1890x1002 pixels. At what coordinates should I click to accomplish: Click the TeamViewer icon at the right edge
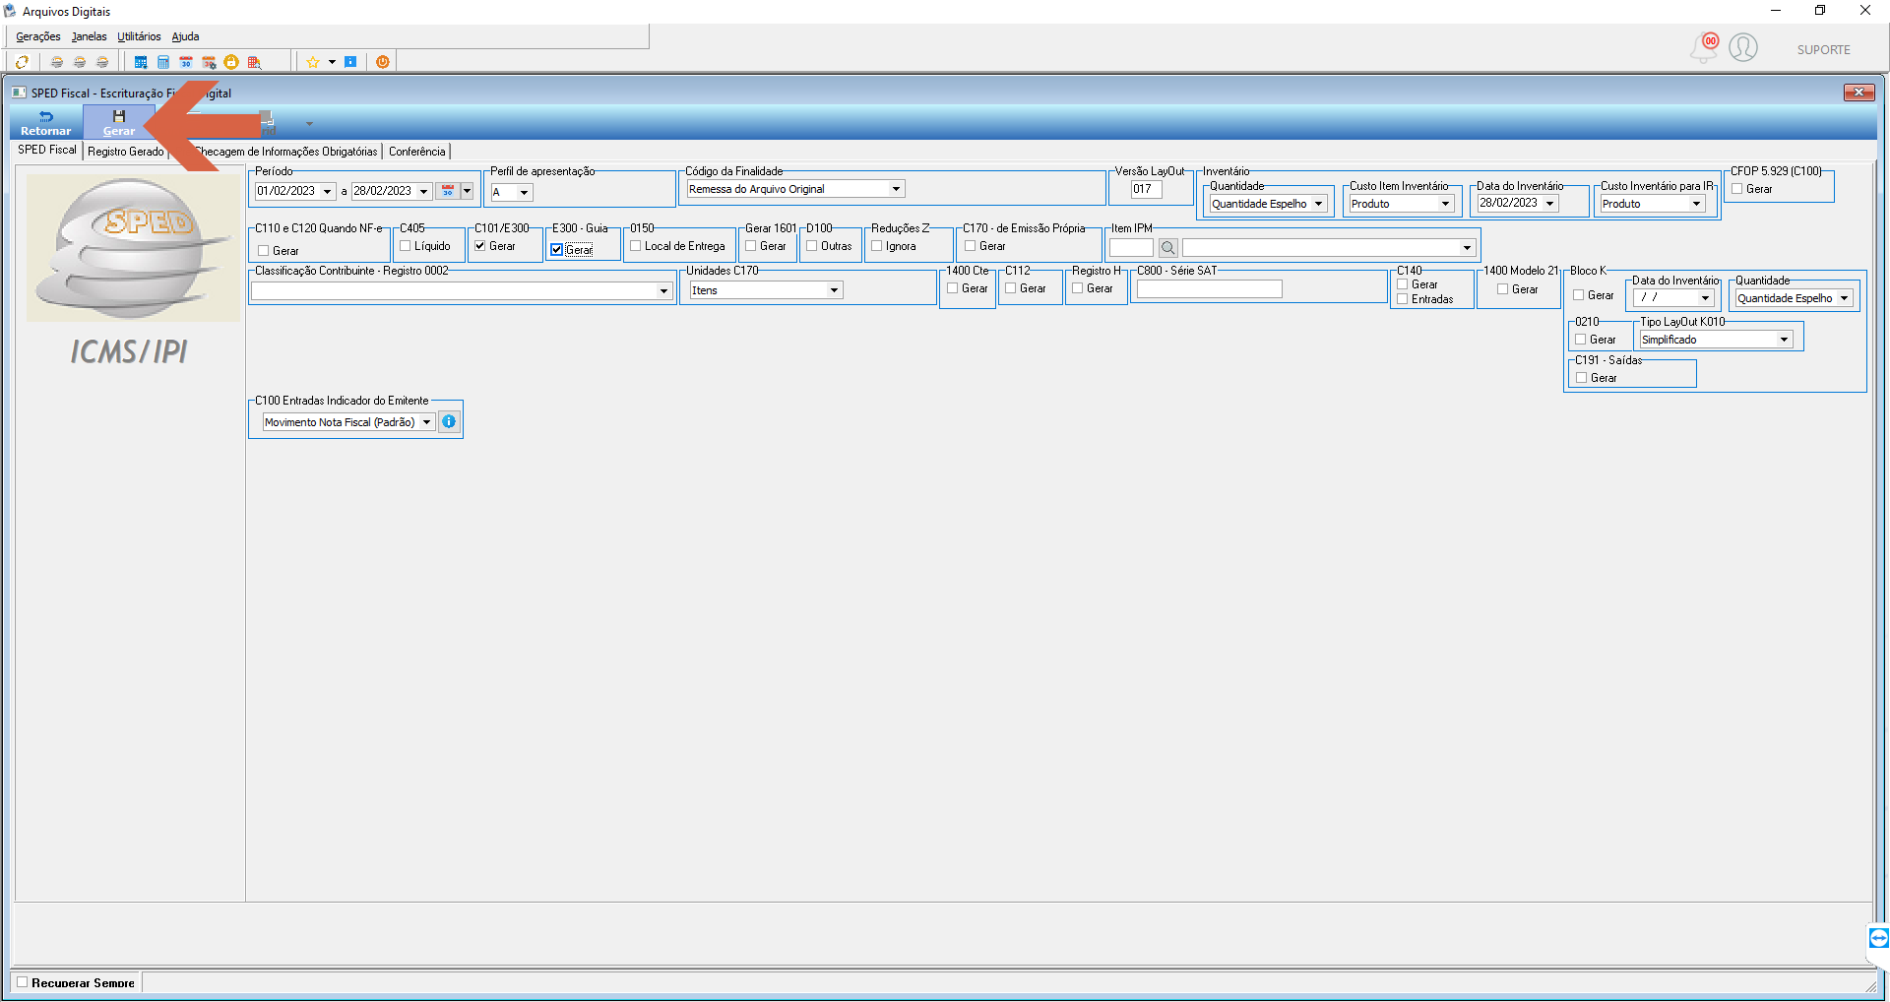tap(1878, 938)
